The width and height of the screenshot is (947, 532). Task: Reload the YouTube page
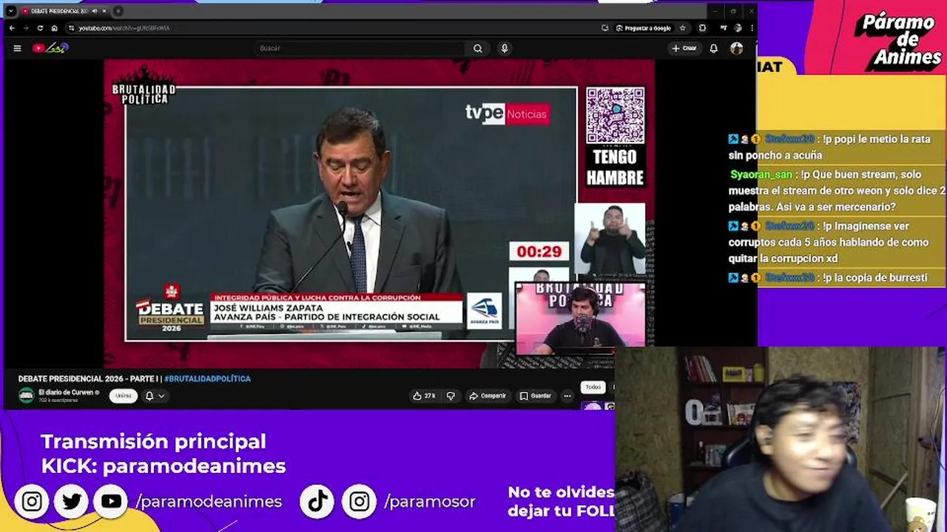[x=40, y=28]
